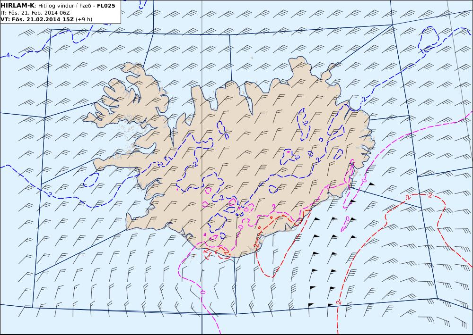Click the southernmost red "2" isotherm label
The image size is (473, 335).
(339, 302)
